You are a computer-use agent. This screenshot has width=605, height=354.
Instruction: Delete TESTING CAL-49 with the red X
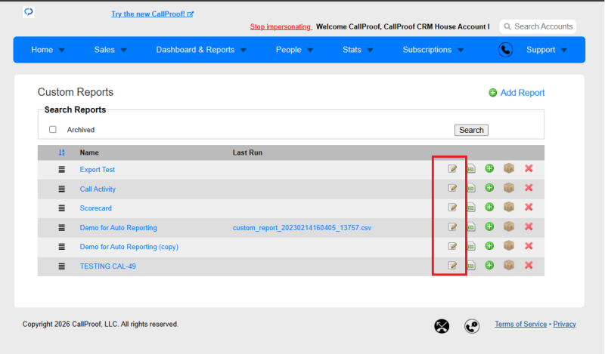[x=529, y=265]
